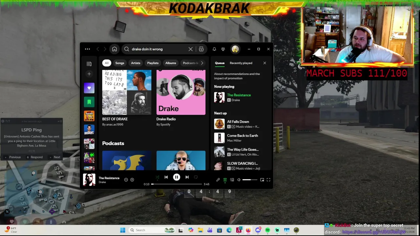Open the Friends playlist tile in the sidebar
The image size is (420, 236).
(x=89, y=116)
